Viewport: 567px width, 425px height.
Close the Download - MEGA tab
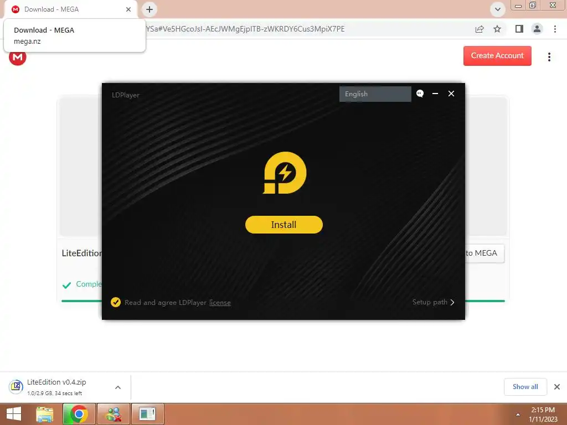[128, 9]
